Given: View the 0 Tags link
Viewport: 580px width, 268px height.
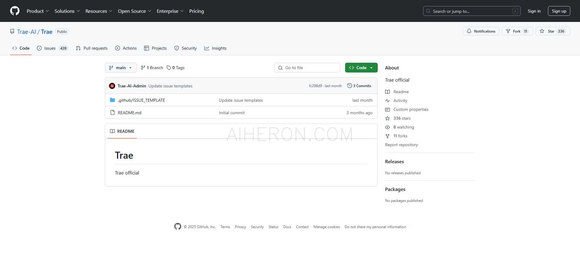Looking at the screenshot, I should pyautogui.click(x=175, y=68).
